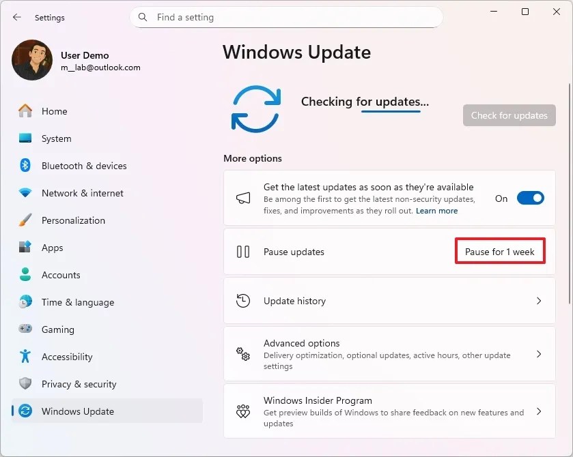This screenshot has height=457, width=573.
Task: Open Update history via its chevron
Action: coord(539,301)
